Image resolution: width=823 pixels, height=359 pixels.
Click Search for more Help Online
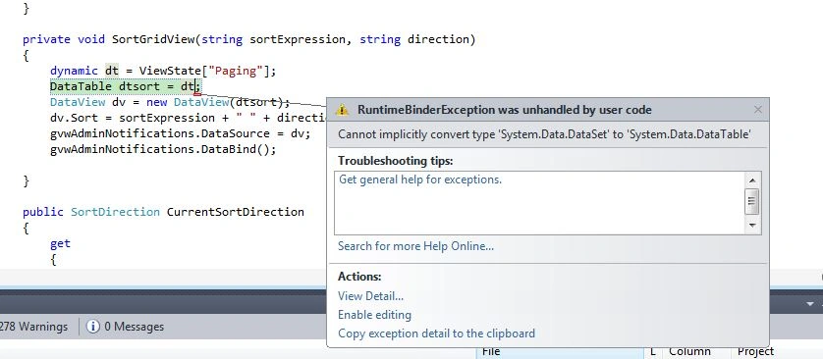coord(415,246)
